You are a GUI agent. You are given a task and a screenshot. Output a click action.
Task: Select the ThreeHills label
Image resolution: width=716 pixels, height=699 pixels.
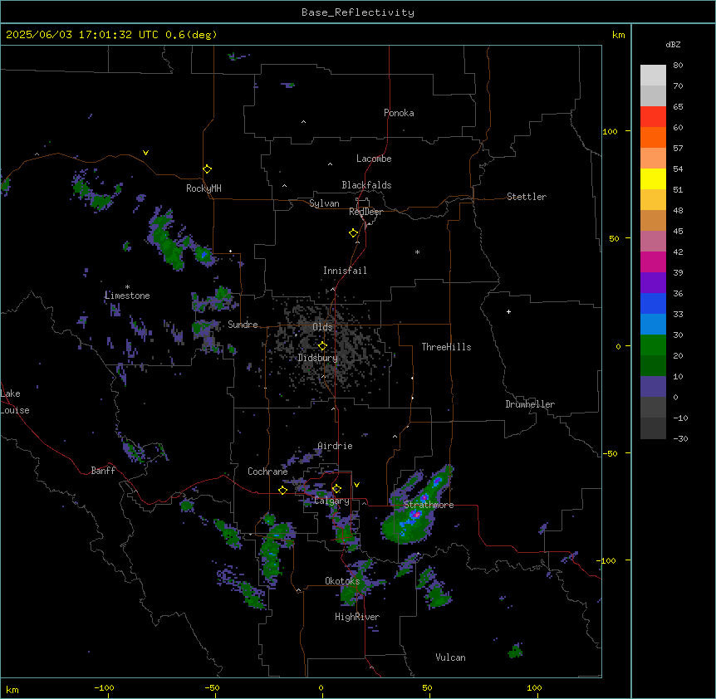tap(446, 347)
